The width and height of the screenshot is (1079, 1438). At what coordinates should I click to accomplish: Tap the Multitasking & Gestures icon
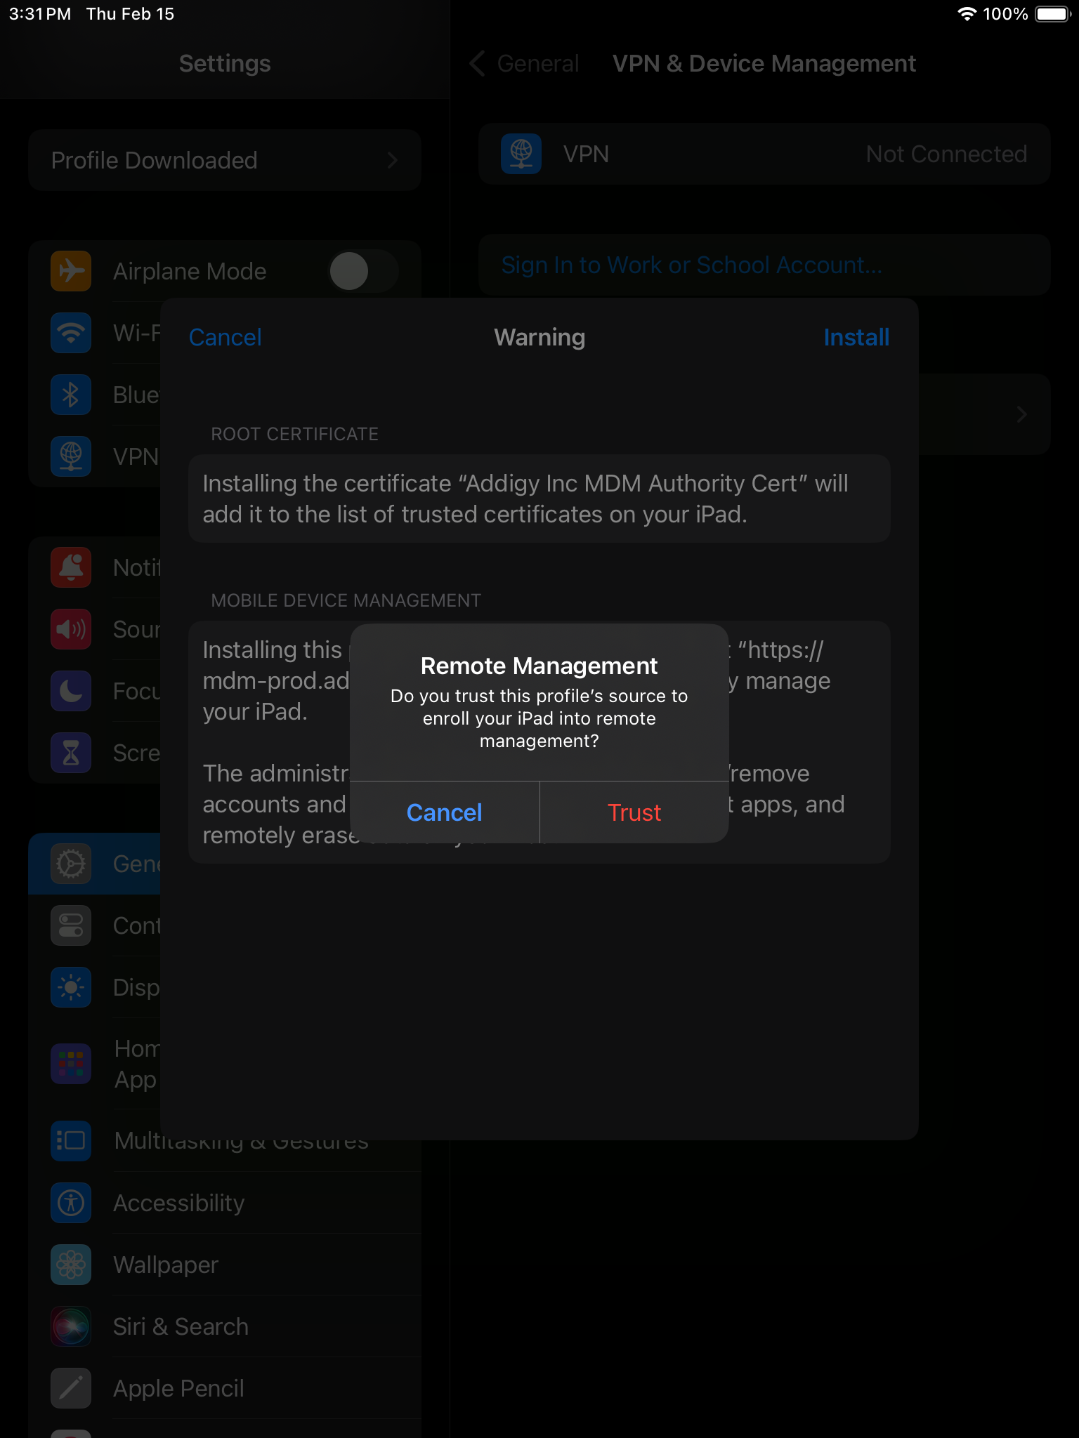click(71, 1141)
